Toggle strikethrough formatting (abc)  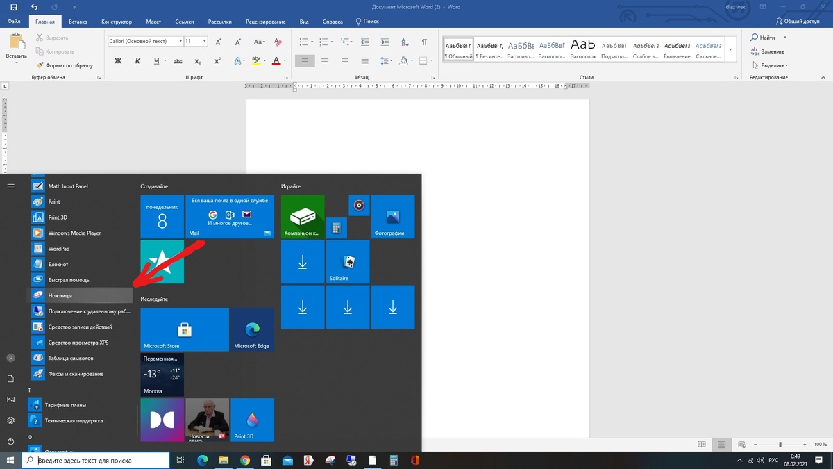pyautogui.click(x=178, y=61)
